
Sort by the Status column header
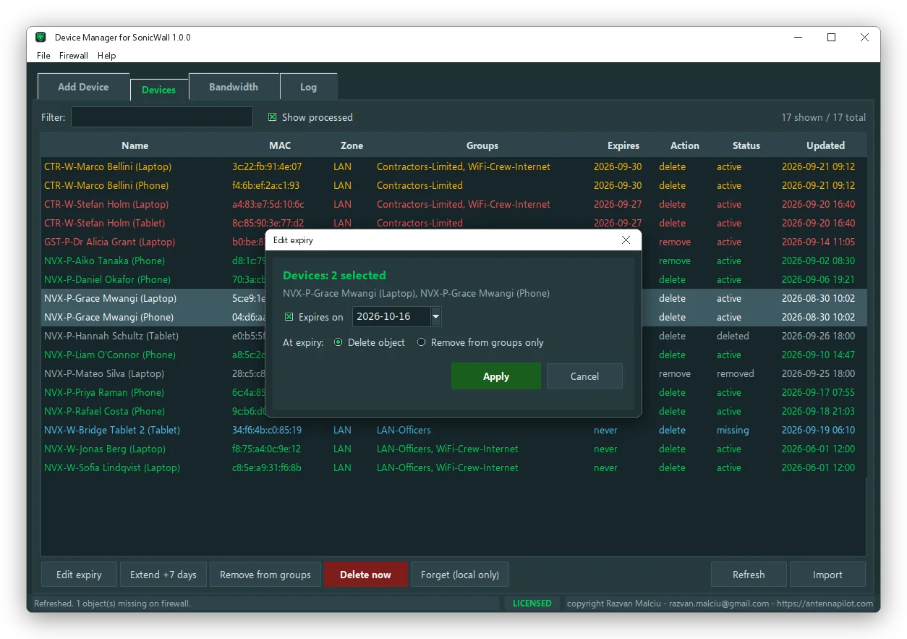click(746, 145)
